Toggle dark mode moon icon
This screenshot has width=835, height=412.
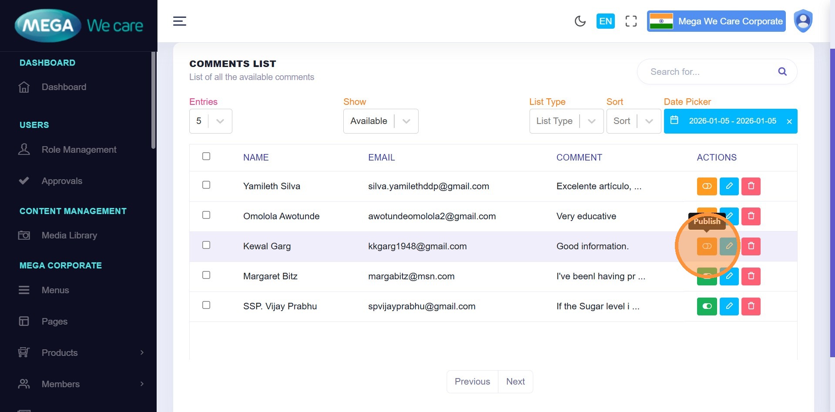[580, 21]
